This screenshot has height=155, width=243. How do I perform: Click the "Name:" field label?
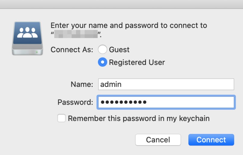(82, 84)
